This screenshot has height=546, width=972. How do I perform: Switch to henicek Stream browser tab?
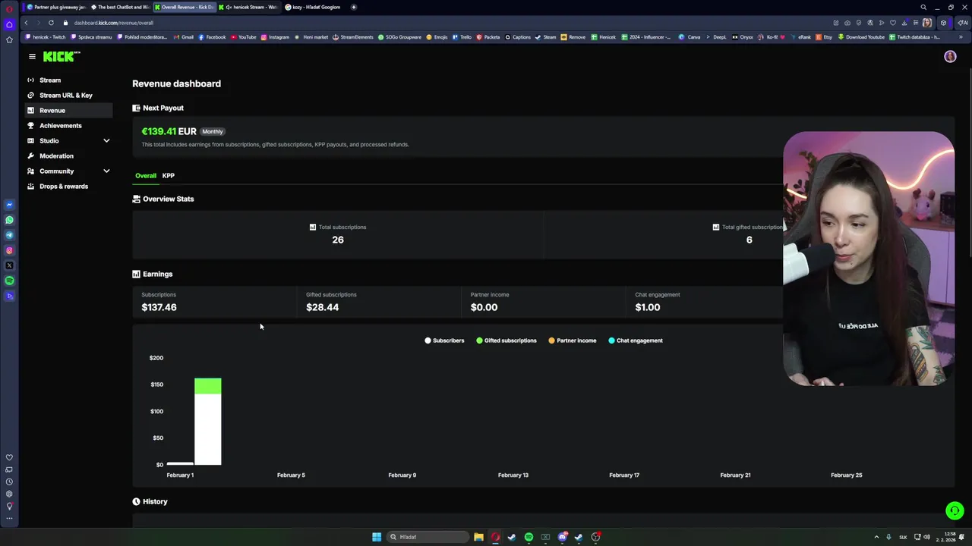point(249,7)
